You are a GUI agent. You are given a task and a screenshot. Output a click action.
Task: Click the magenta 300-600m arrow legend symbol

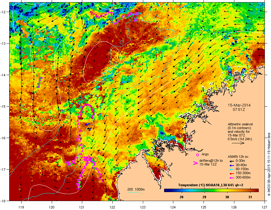tap(232, 178)
